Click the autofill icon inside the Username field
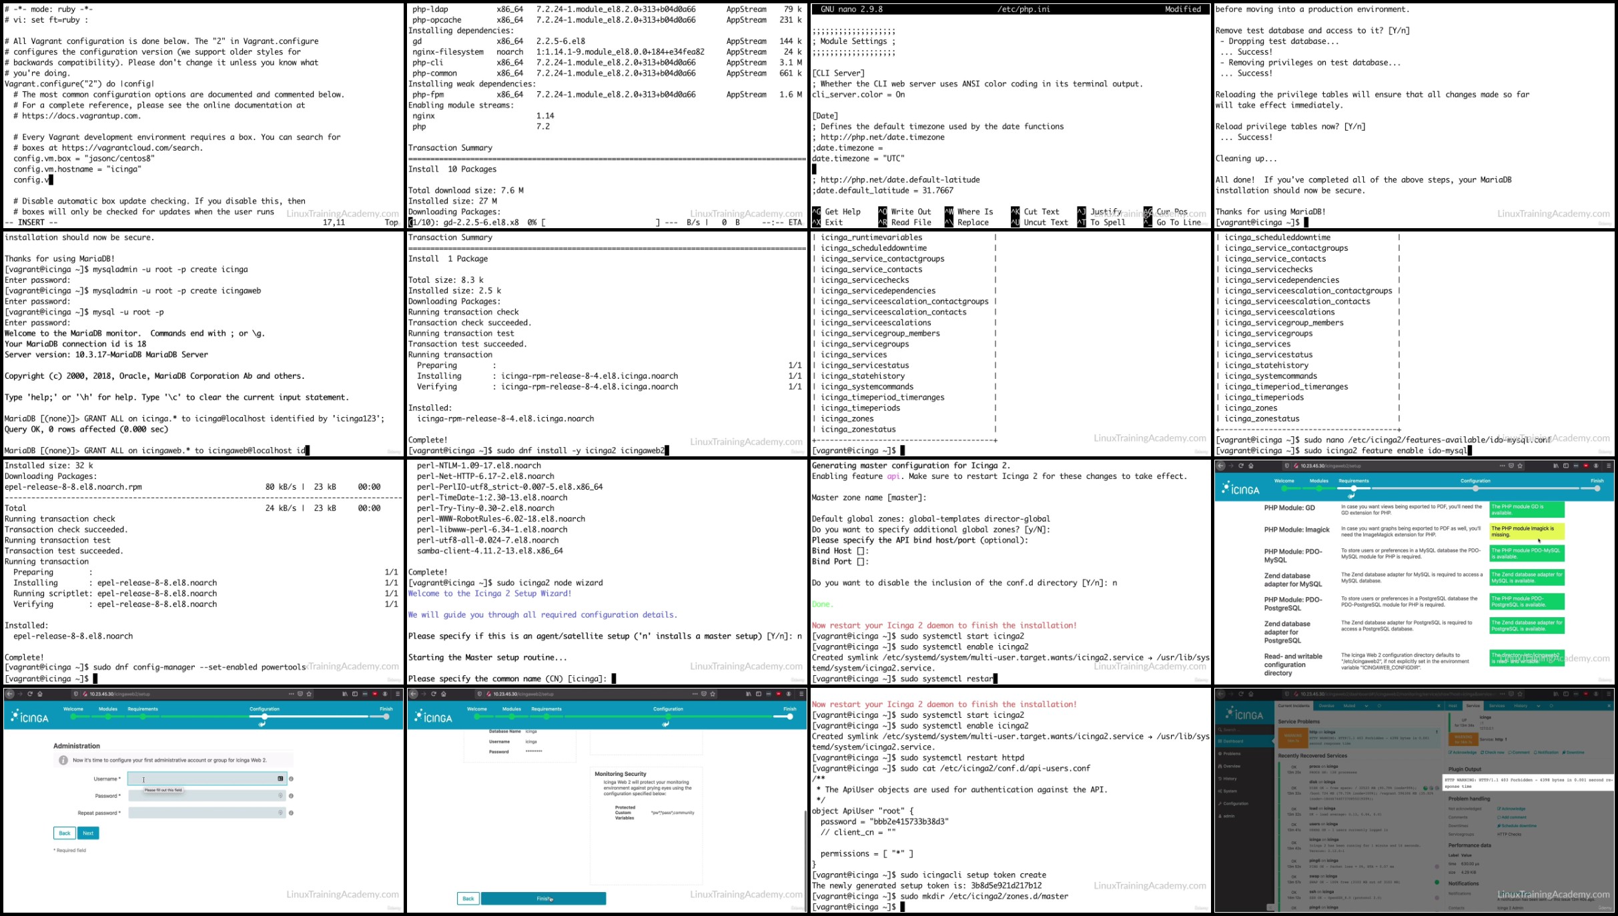 click(x=280, y=779)
